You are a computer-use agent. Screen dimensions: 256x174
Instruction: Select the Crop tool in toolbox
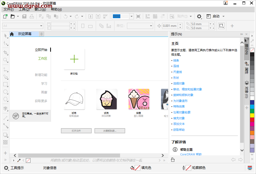click(x=6, y=52)
